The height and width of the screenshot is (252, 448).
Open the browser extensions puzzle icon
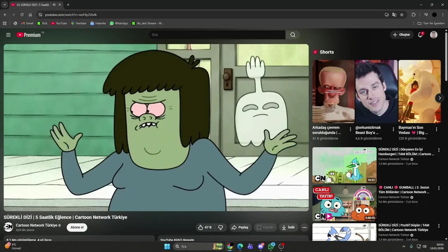tap(413, 15)
